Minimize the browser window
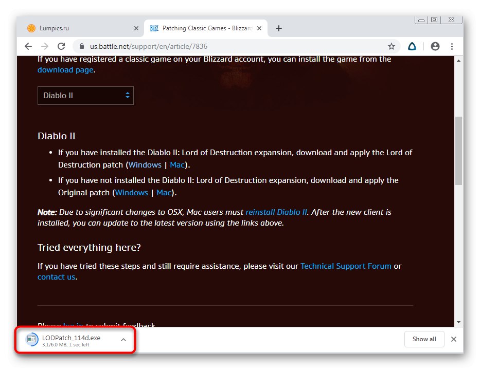Viewport: 480px width, 370px height. click(x=421, y=20)
